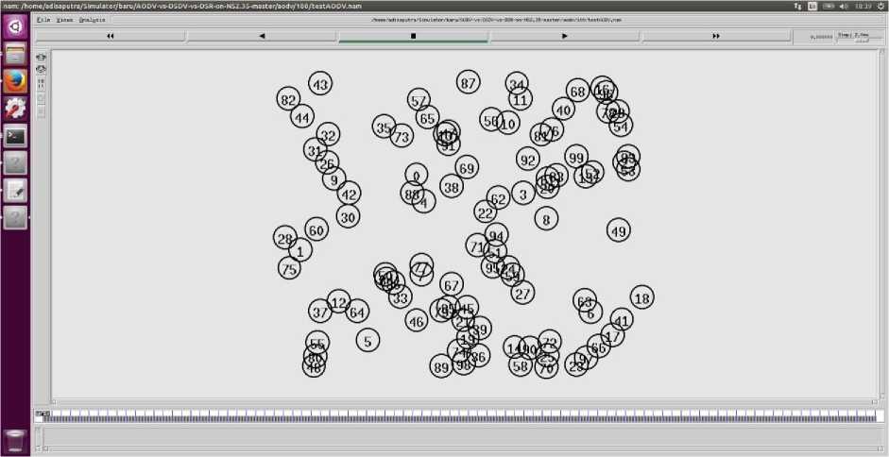
Task: Open the File menu
Action: [x=43, y=19]
